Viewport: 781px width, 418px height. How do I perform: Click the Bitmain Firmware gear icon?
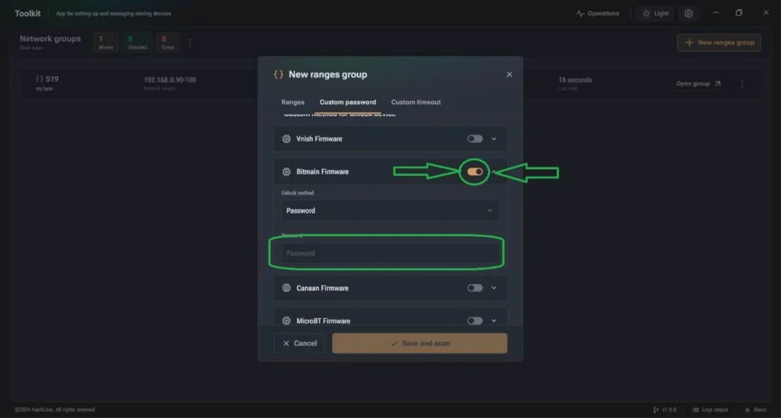click(x=286, y=171)
